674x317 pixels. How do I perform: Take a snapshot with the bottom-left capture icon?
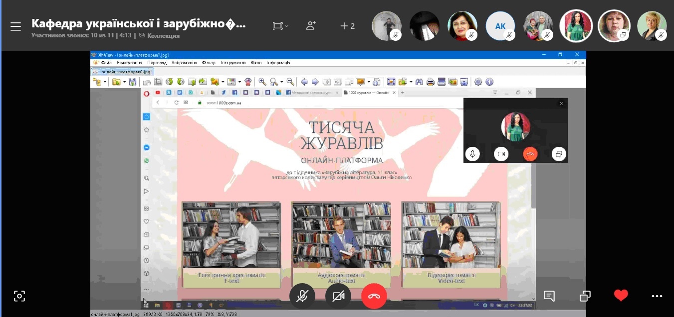19,297
